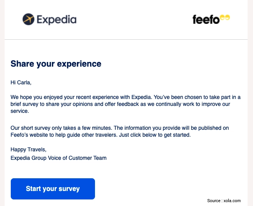The height and width of the screenshot is (206, 253).
Task: Click the horizontal divider below the header
Action: tap(126, 39)
